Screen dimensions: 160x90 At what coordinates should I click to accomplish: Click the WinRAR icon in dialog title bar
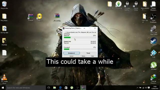tap(63, 28)
